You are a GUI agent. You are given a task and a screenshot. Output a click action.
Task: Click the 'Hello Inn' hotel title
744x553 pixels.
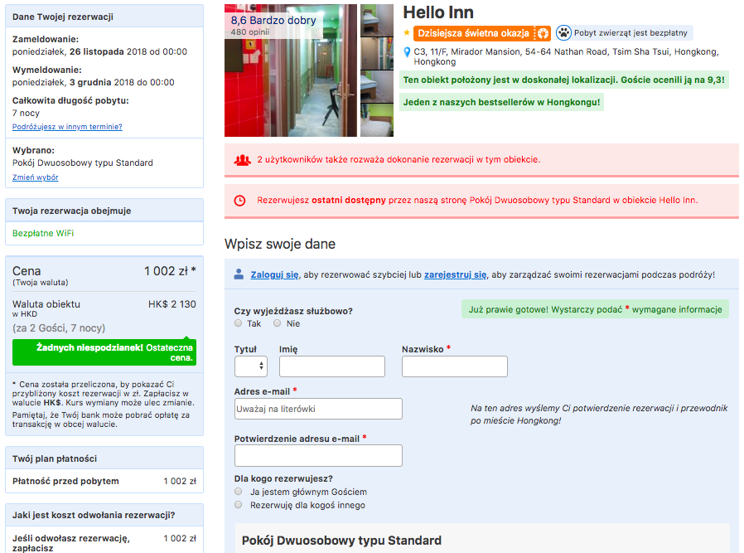(x=438, y=12)
